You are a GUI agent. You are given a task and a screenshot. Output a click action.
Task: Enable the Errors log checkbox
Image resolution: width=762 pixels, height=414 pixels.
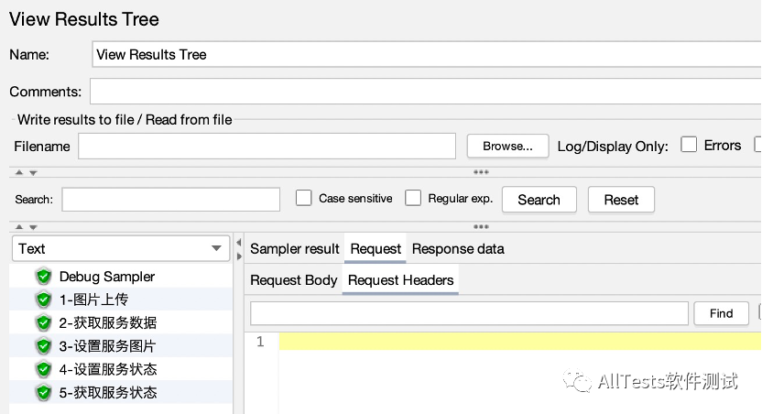689,145
